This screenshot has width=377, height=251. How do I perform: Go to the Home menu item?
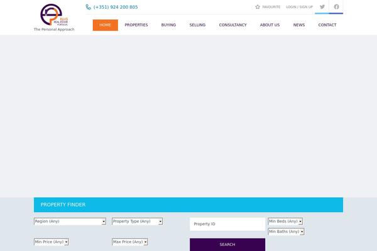(106, 25)
